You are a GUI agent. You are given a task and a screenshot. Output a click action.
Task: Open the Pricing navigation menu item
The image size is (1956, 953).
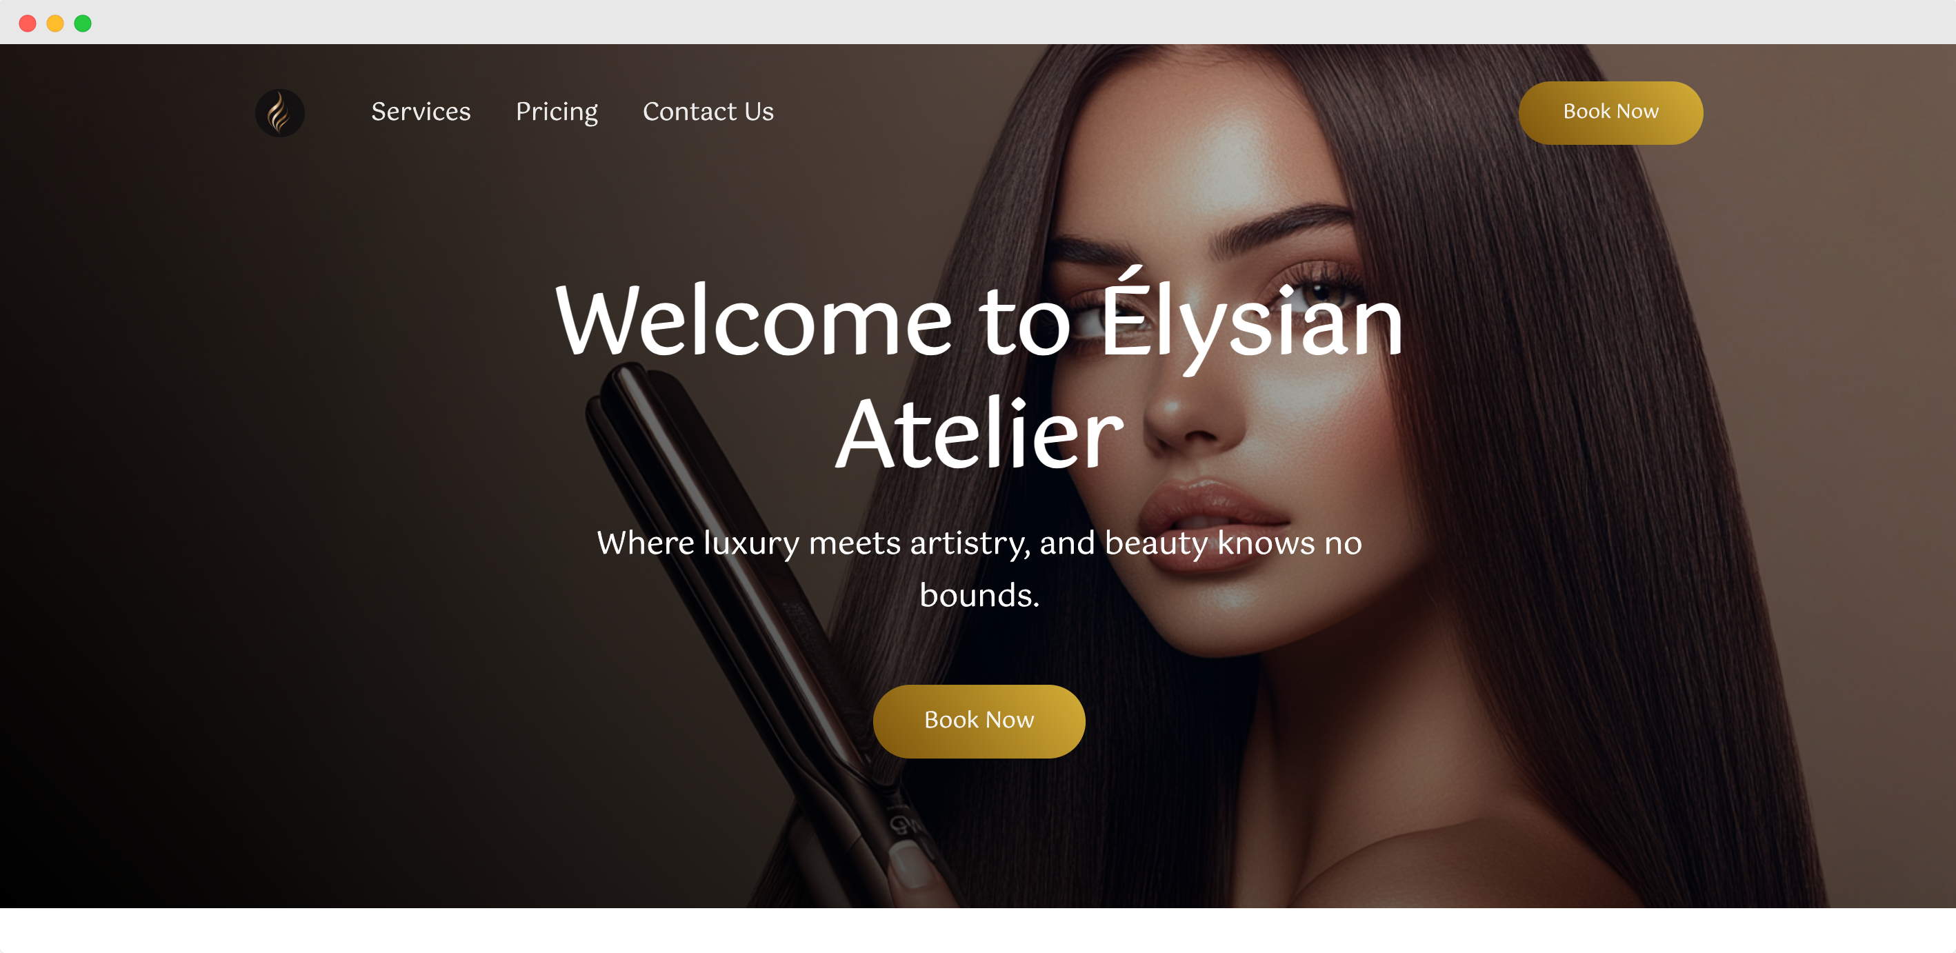[557, 111]
